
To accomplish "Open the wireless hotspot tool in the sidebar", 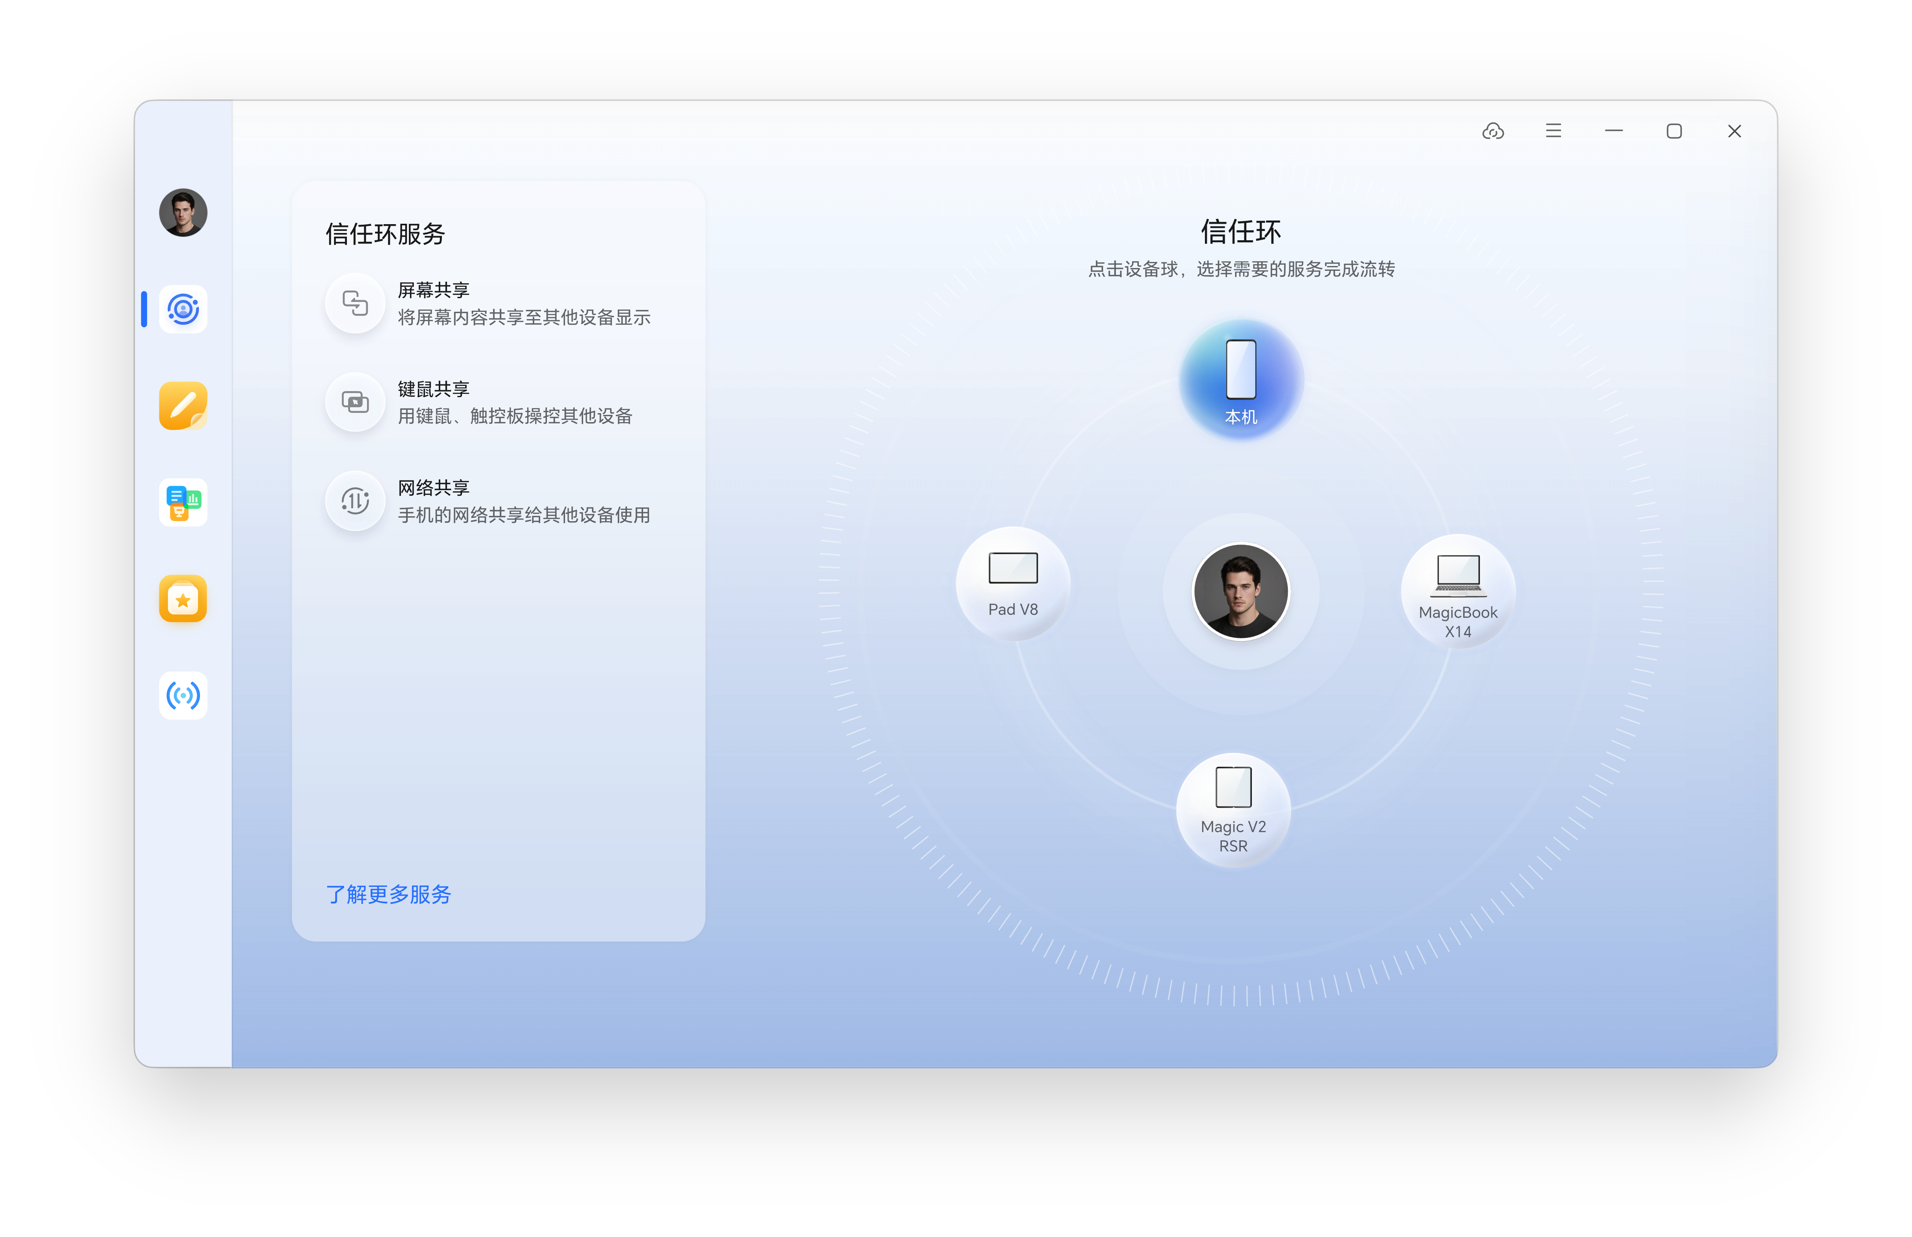I will (182, 695).
